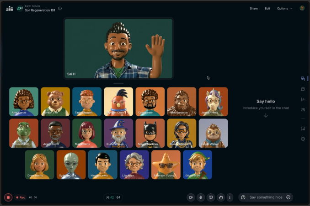Toggle the camera on or off
This screenshot has height=206, width=310.
pos(191,197)
